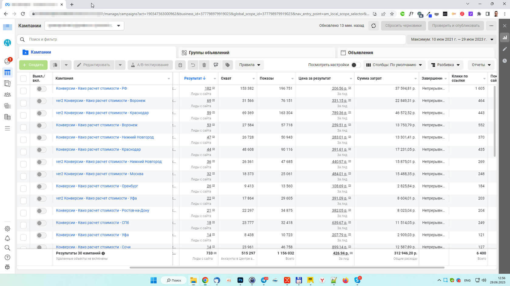The width and height of the screenshot is (510, 286).
Task: Click the Сбросить черновики button
Action: (403, 26)
